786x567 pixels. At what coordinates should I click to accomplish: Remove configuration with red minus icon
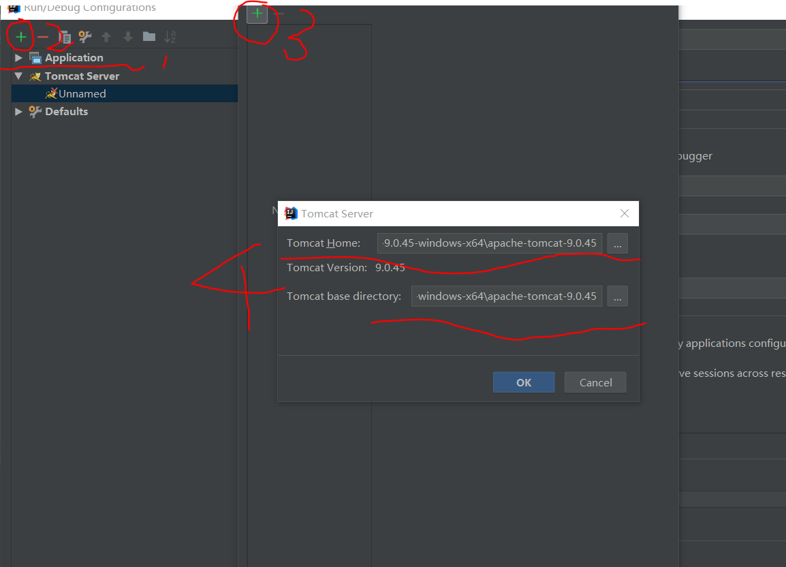click(43, 37)
